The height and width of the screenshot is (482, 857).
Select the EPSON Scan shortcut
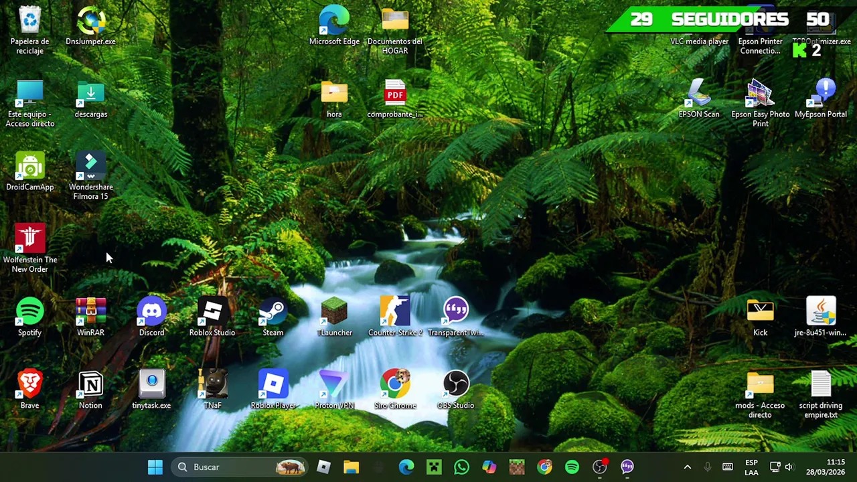point(699,100)
